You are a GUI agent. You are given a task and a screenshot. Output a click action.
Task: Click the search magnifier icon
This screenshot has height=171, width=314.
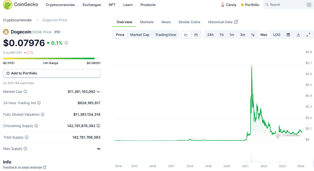pos(267,5)
